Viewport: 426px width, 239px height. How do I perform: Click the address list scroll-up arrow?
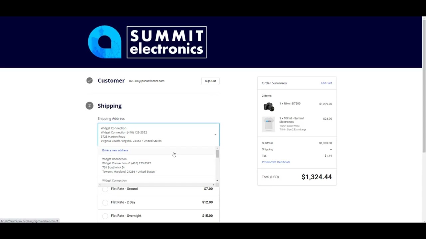point(217,148)
